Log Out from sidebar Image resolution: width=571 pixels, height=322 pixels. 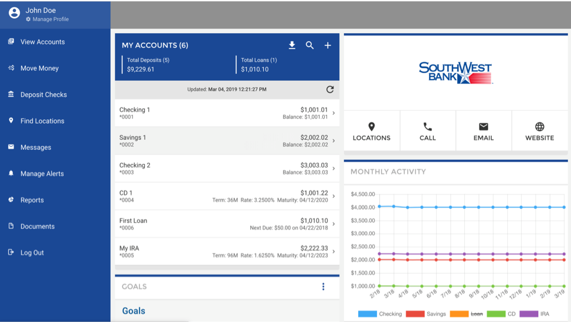32,253
